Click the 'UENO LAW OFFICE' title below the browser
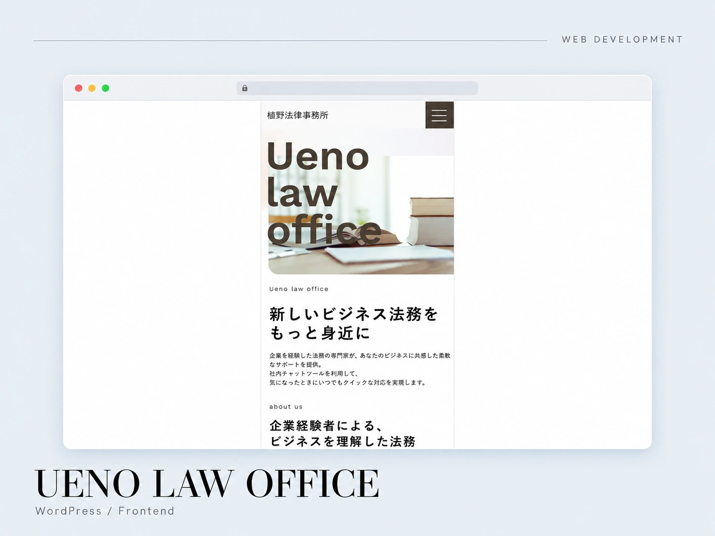Screen dimensions: 715x536 tap(207, 483)
